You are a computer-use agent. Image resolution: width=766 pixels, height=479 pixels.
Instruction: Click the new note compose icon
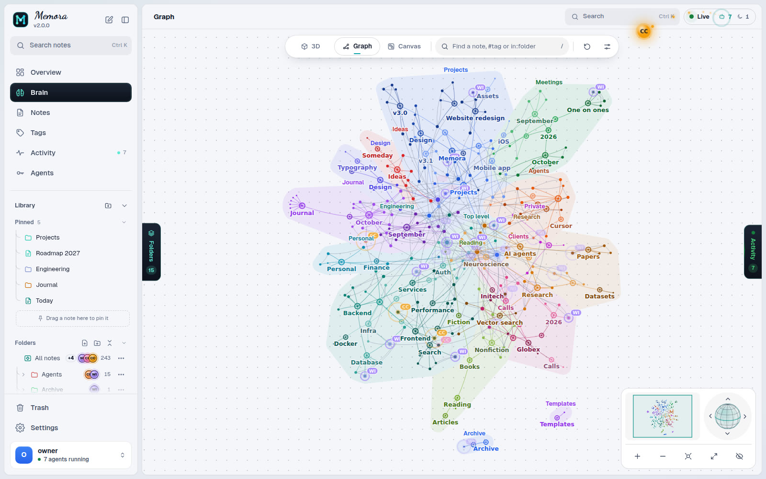(x=109, y=20)
